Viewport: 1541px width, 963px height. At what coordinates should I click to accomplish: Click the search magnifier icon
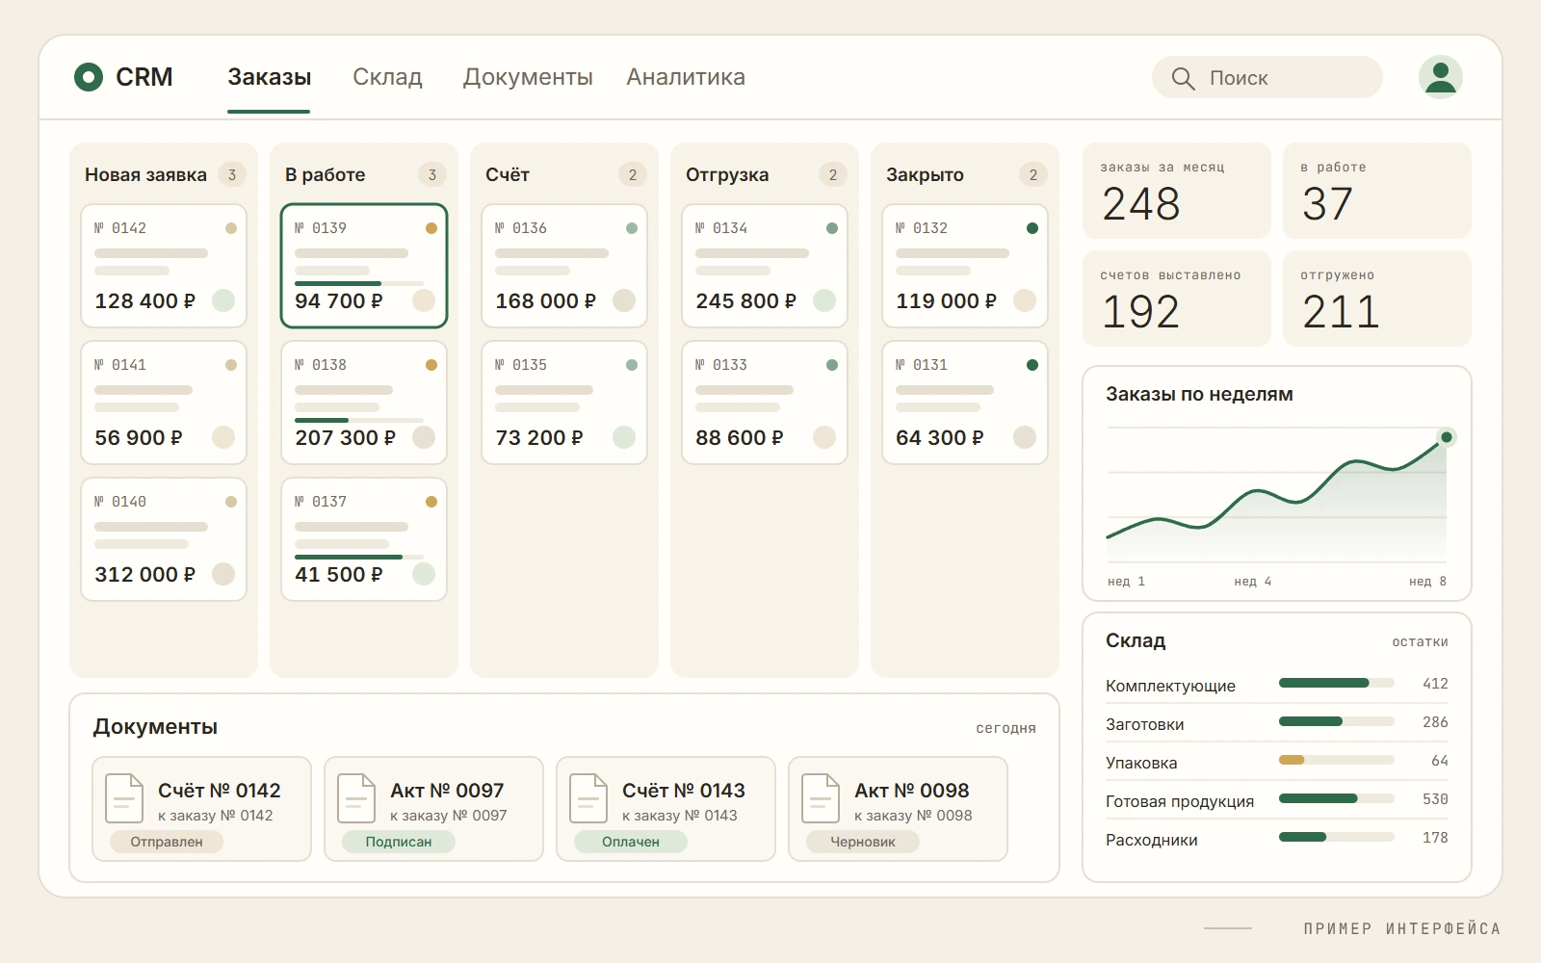point(1183,78)
